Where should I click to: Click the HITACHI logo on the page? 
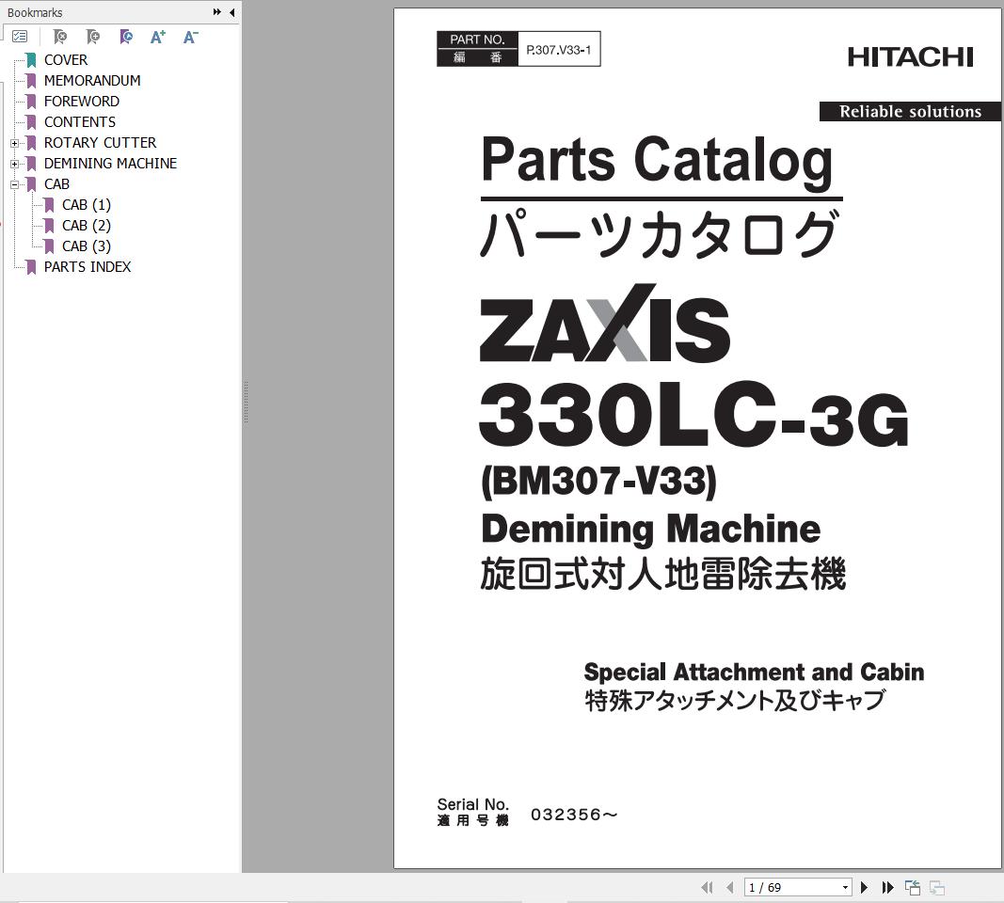pos(911,57)
